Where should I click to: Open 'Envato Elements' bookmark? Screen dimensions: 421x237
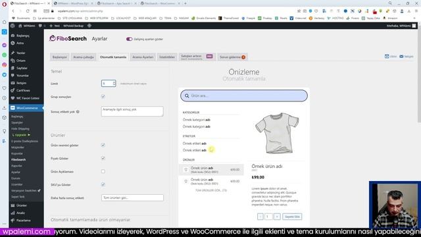tap(204, 18)
